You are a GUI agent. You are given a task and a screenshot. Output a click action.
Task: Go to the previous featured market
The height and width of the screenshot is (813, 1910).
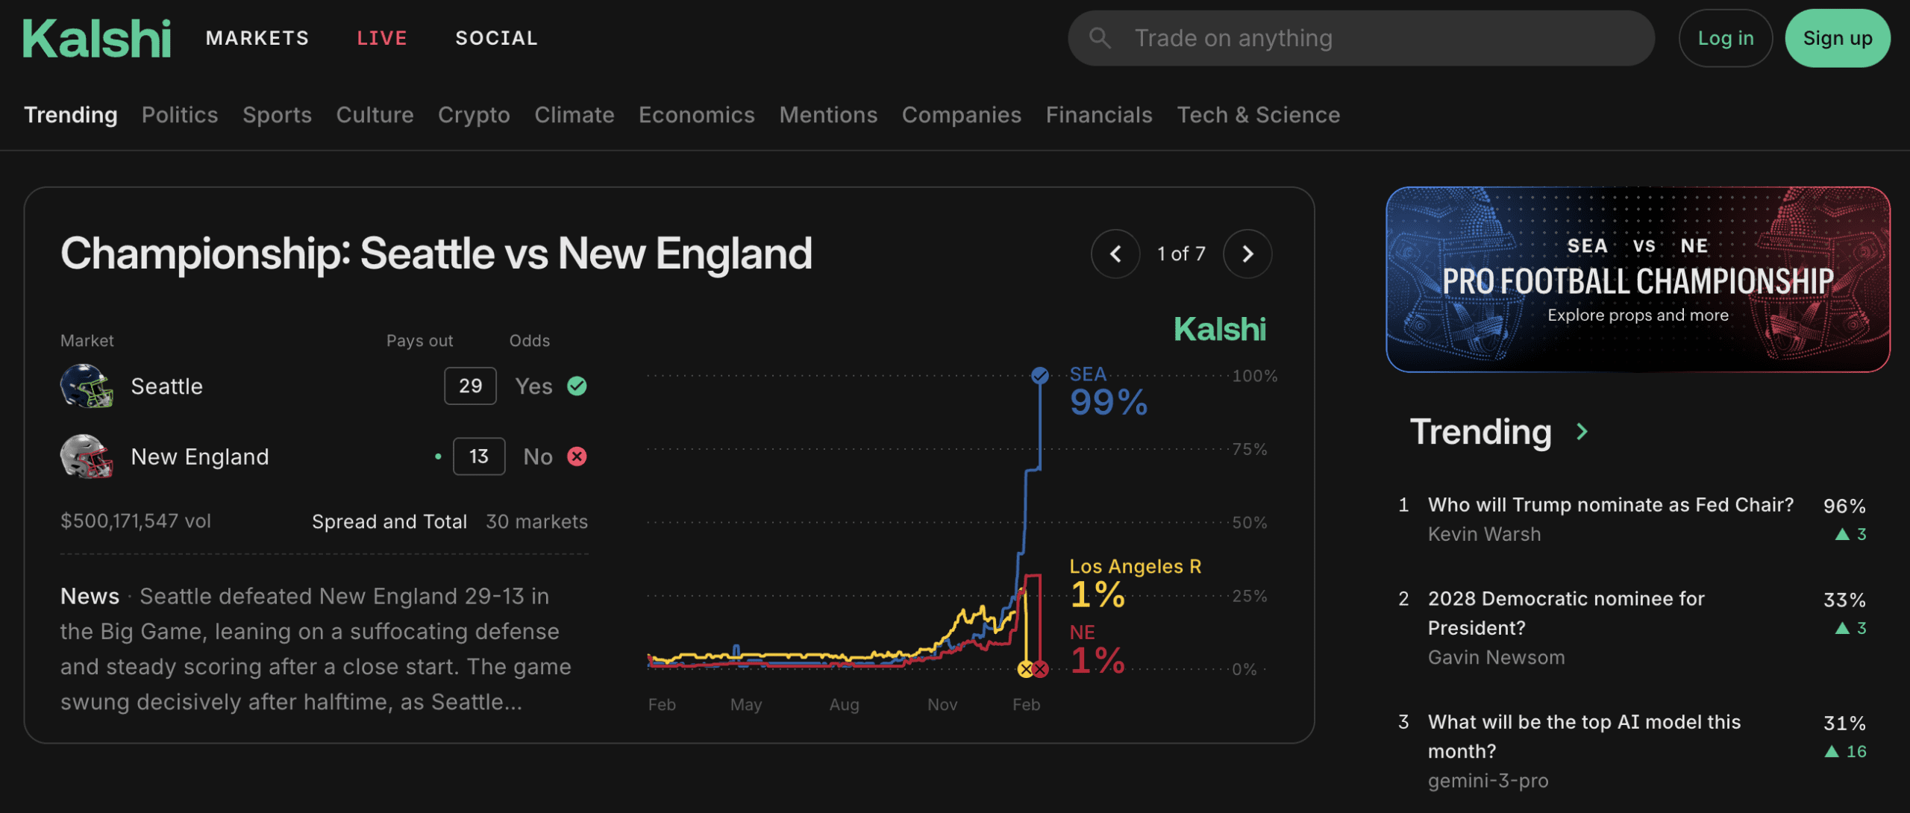[1115, 254]
